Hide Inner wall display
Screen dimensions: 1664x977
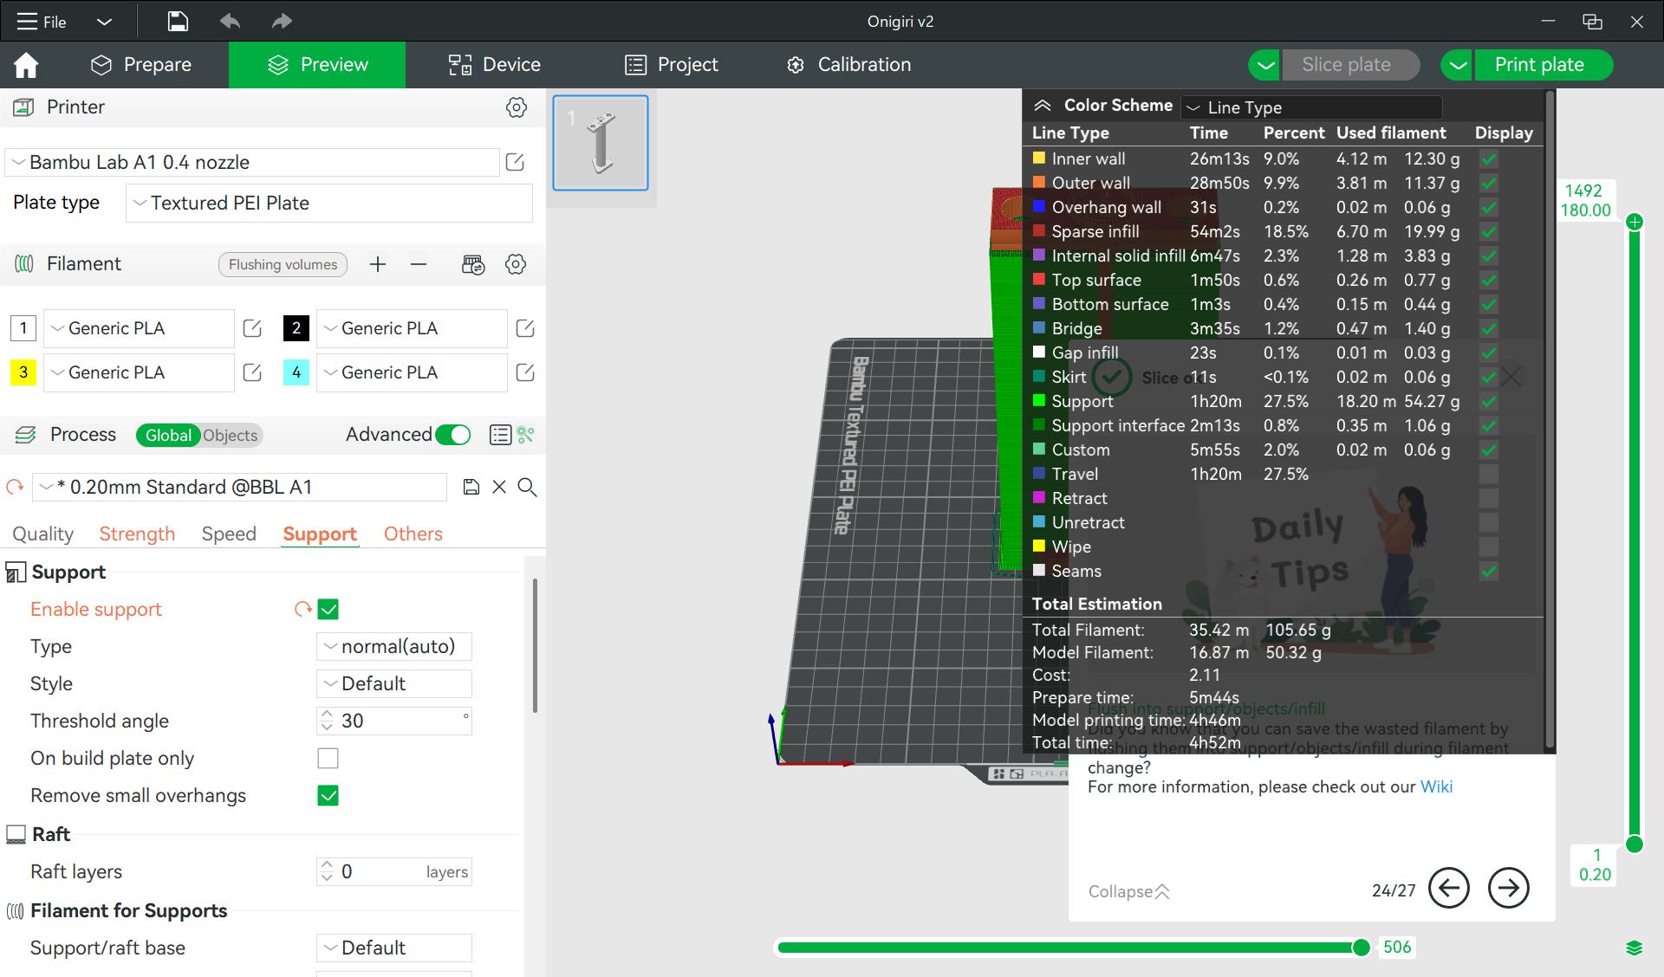pos(1489,159)
